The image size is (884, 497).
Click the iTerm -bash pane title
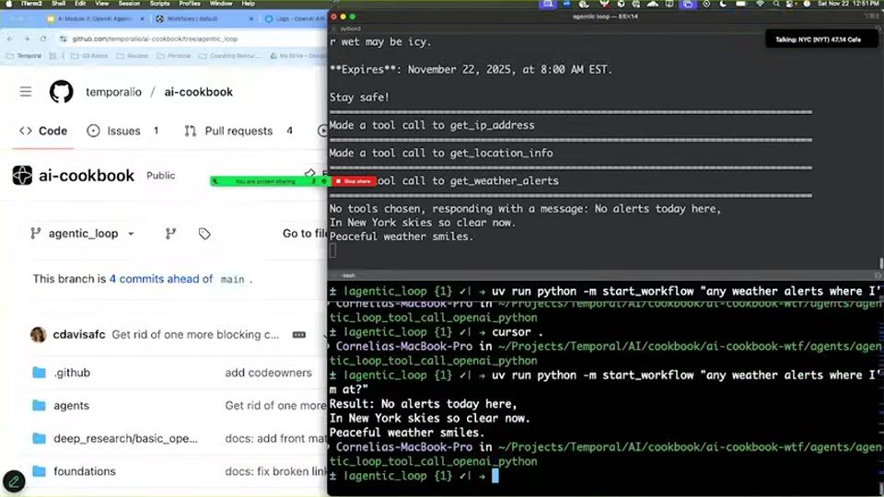point(348,275)
